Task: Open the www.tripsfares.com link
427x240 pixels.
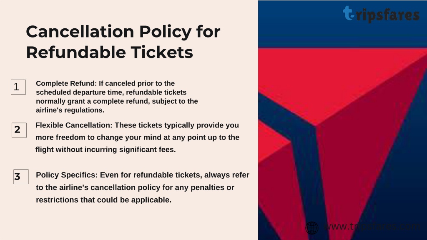Action: tap(372, 226)
